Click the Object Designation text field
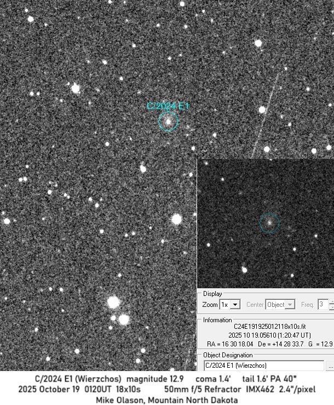Screen dimensions: 334x405 (263, 365)
